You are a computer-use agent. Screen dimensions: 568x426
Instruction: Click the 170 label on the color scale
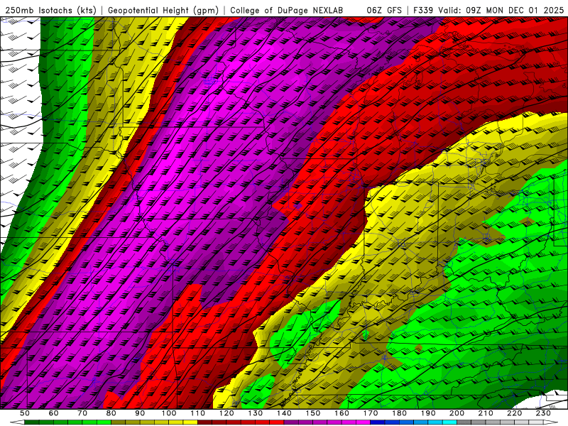click(370, 413)
